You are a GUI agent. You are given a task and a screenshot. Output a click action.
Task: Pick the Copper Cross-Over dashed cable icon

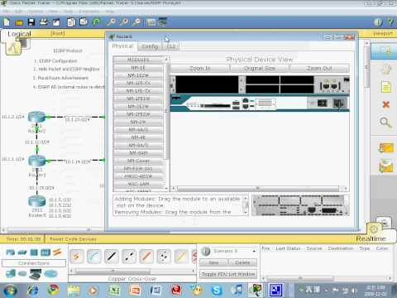click(129, 257)
